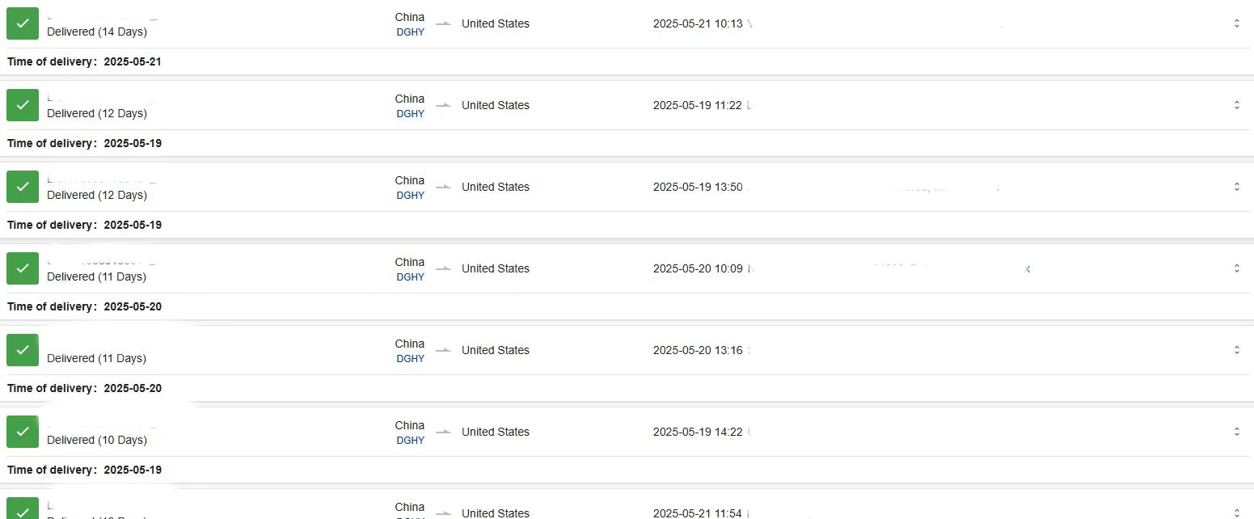
Task: Click route arrow icon in Delivered (14 Days) row
Action: (x=443, y=23)
